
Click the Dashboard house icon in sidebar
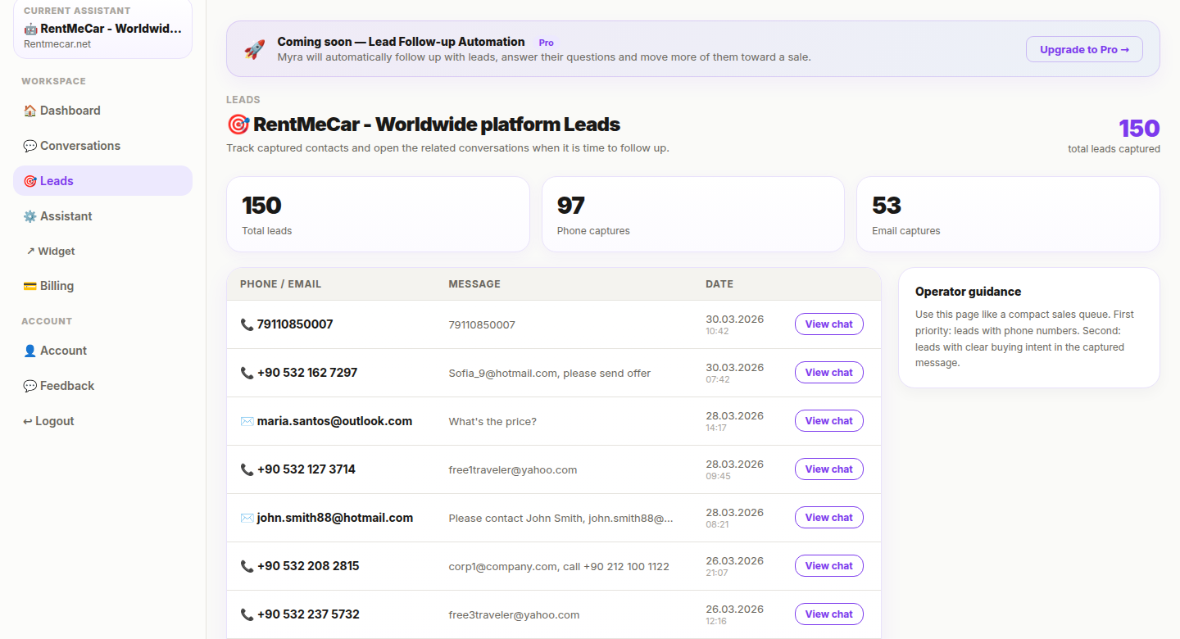pyautogui.click(x=29, y=111)
